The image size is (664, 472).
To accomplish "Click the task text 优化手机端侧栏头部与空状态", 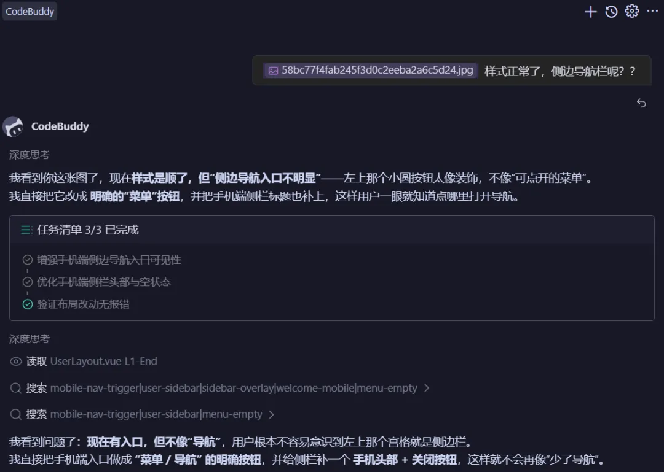I will coord(104,282).
